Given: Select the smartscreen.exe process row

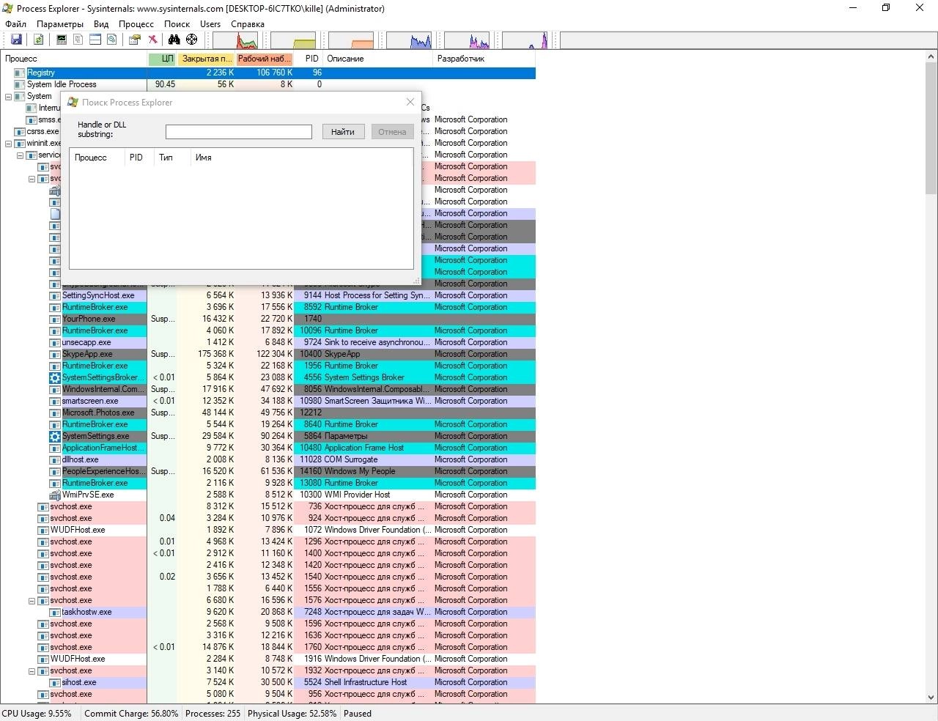Looking at the screenshot, I should coord(267,401).
